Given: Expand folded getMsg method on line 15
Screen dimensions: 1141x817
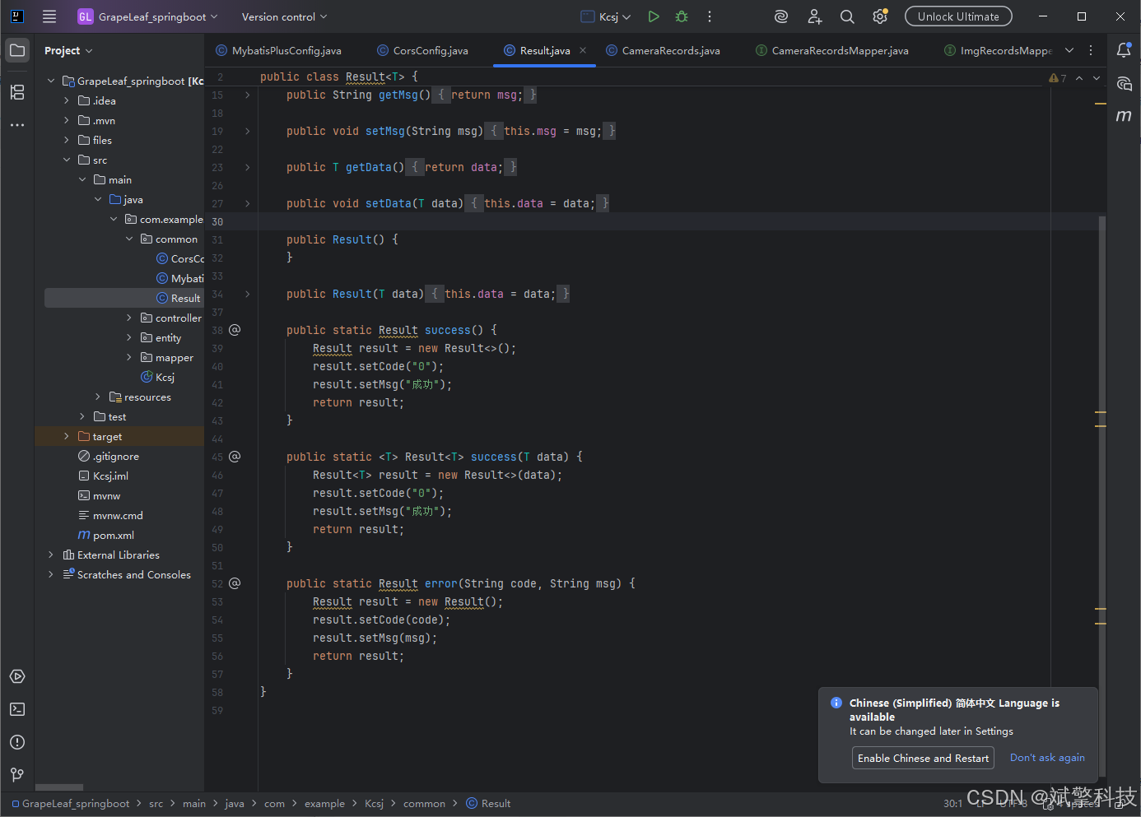Looking at the screenshot, I should (247, 95).
